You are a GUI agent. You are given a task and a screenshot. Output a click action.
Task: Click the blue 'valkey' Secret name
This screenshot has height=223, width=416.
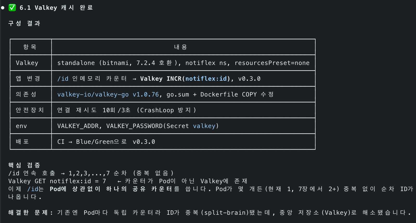pyautogui.click(x=204, y=126)
